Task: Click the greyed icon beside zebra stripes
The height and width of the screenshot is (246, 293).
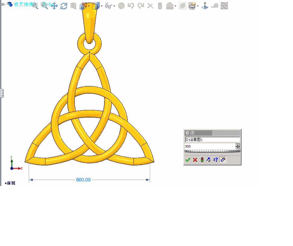Action: (x=215, y=6)
